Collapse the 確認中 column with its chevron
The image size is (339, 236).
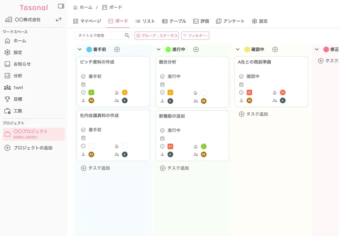pos(238,49)
